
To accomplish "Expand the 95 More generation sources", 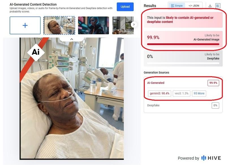I will pyautogui.click(x=199, y=93).
